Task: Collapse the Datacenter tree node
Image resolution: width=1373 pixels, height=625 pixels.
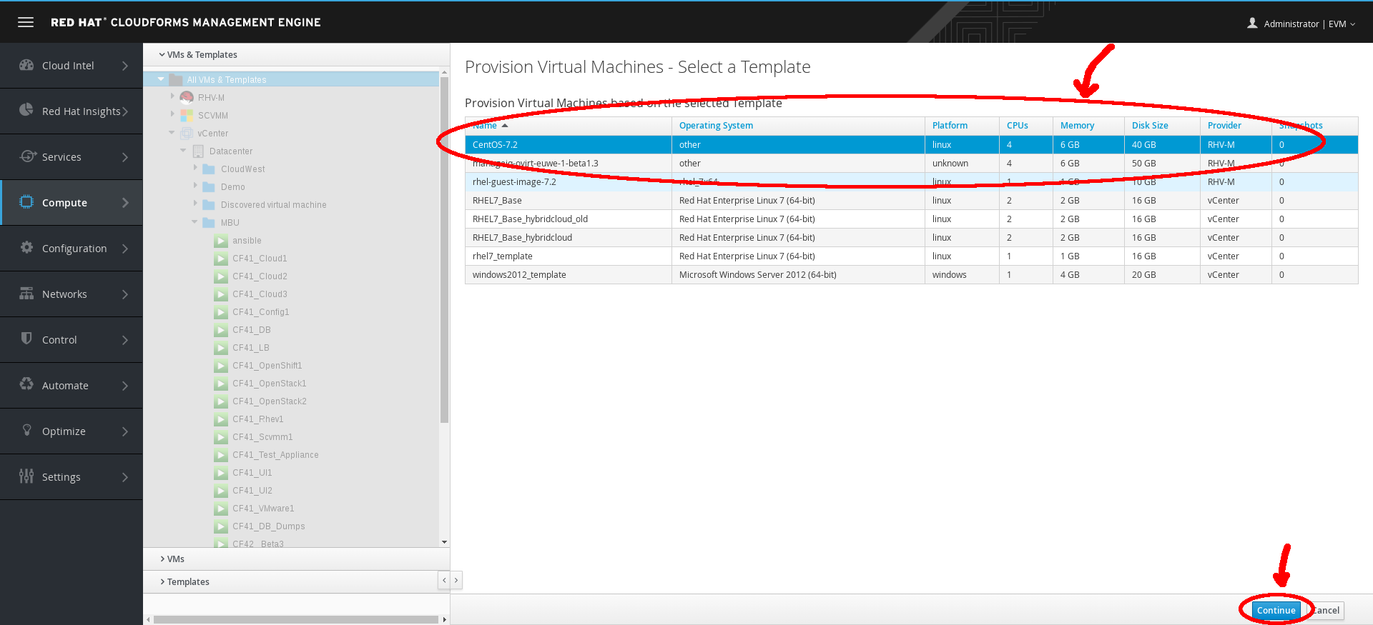Action: coord(183,150)
